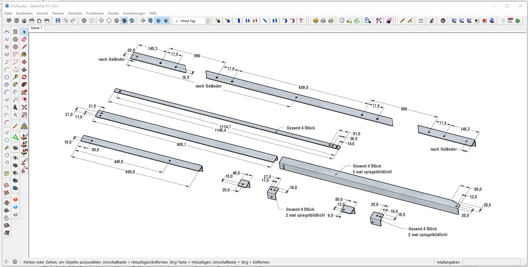528x267 pixels.
Task: Select the Protractor tool
Action: click(15, 85)
